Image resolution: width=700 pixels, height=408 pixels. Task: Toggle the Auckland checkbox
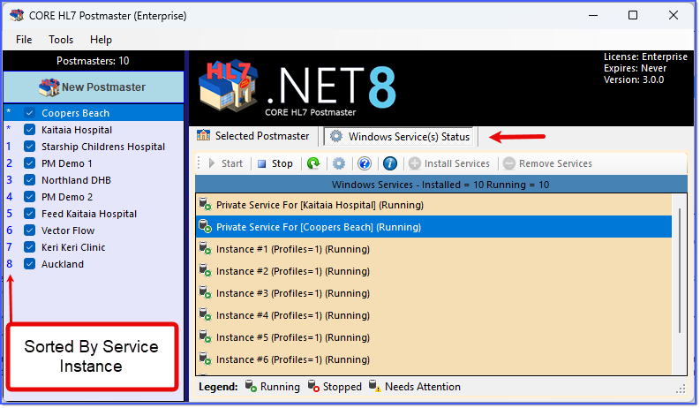[x=29, y=264]
